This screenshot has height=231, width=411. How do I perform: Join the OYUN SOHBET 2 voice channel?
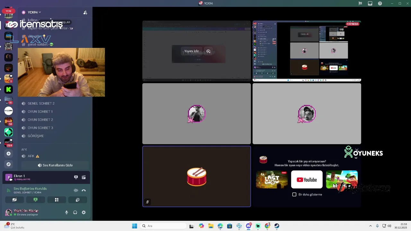point(54,120)
